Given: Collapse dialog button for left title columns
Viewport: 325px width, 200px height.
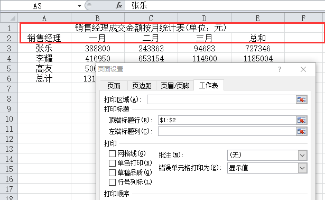Looking at the screenshot, I should coord(301,131).
